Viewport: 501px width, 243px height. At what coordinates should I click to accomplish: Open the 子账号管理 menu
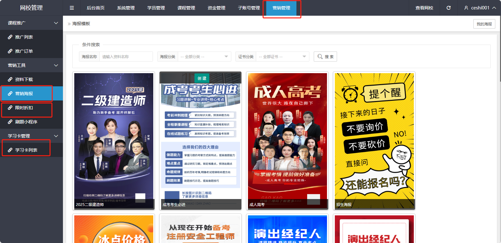point(249,8)
